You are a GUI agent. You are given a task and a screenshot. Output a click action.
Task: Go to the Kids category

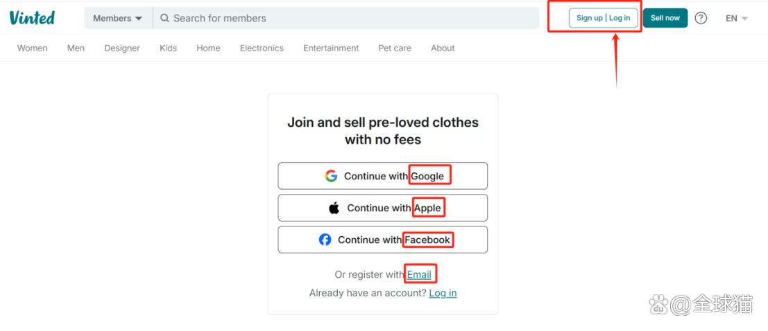pos(168,48)
